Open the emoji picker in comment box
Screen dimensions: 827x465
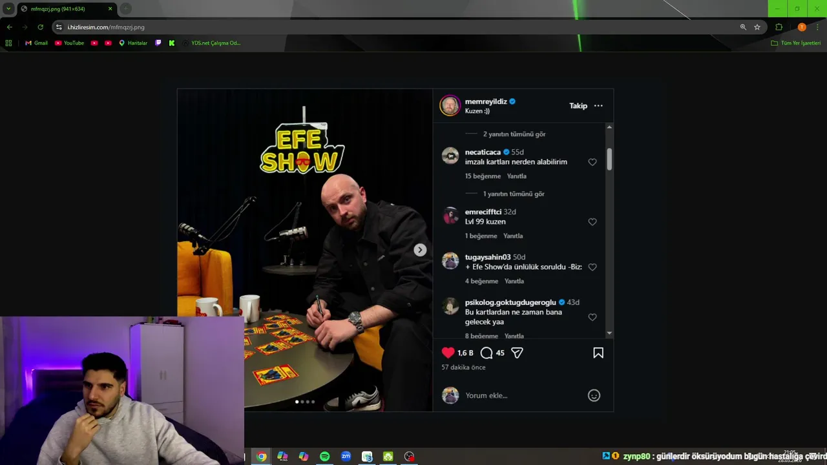coord(594,395)
